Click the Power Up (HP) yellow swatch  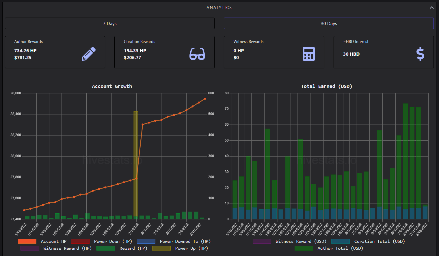(x=161, y=248)
